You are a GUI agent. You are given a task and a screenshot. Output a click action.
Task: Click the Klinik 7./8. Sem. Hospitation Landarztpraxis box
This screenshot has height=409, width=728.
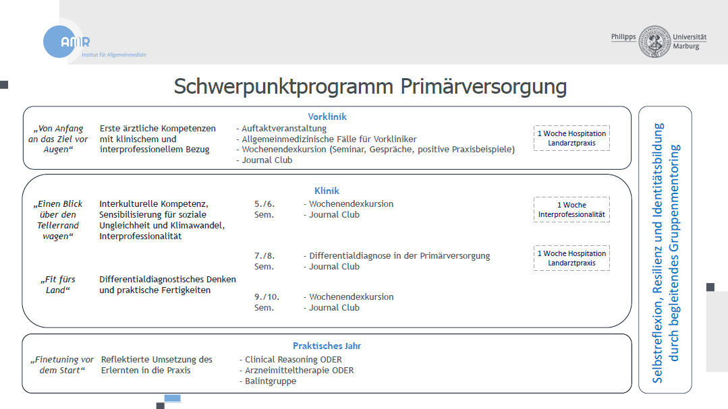pyautogui.click(x=571, y=258)
